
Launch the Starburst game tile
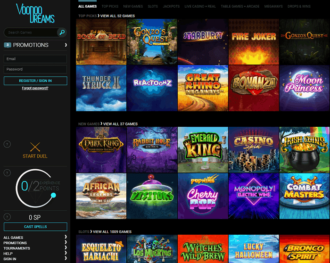(203, 41)
